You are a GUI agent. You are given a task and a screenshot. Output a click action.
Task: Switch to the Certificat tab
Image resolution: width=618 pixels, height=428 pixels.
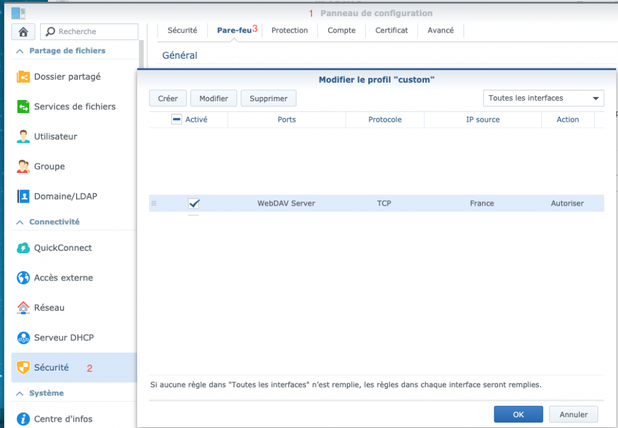tap(391, 30)
